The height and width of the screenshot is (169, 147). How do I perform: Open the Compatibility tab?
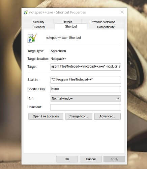coord(106,27)
